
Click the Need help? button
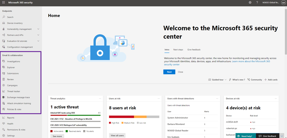pyautogui.click(x=246, y=136)
